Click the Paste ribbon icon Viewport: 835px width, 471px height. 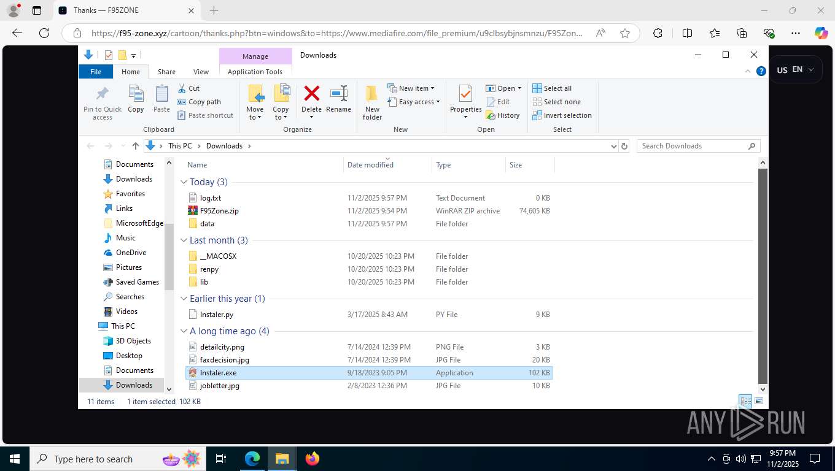(161, 94)
